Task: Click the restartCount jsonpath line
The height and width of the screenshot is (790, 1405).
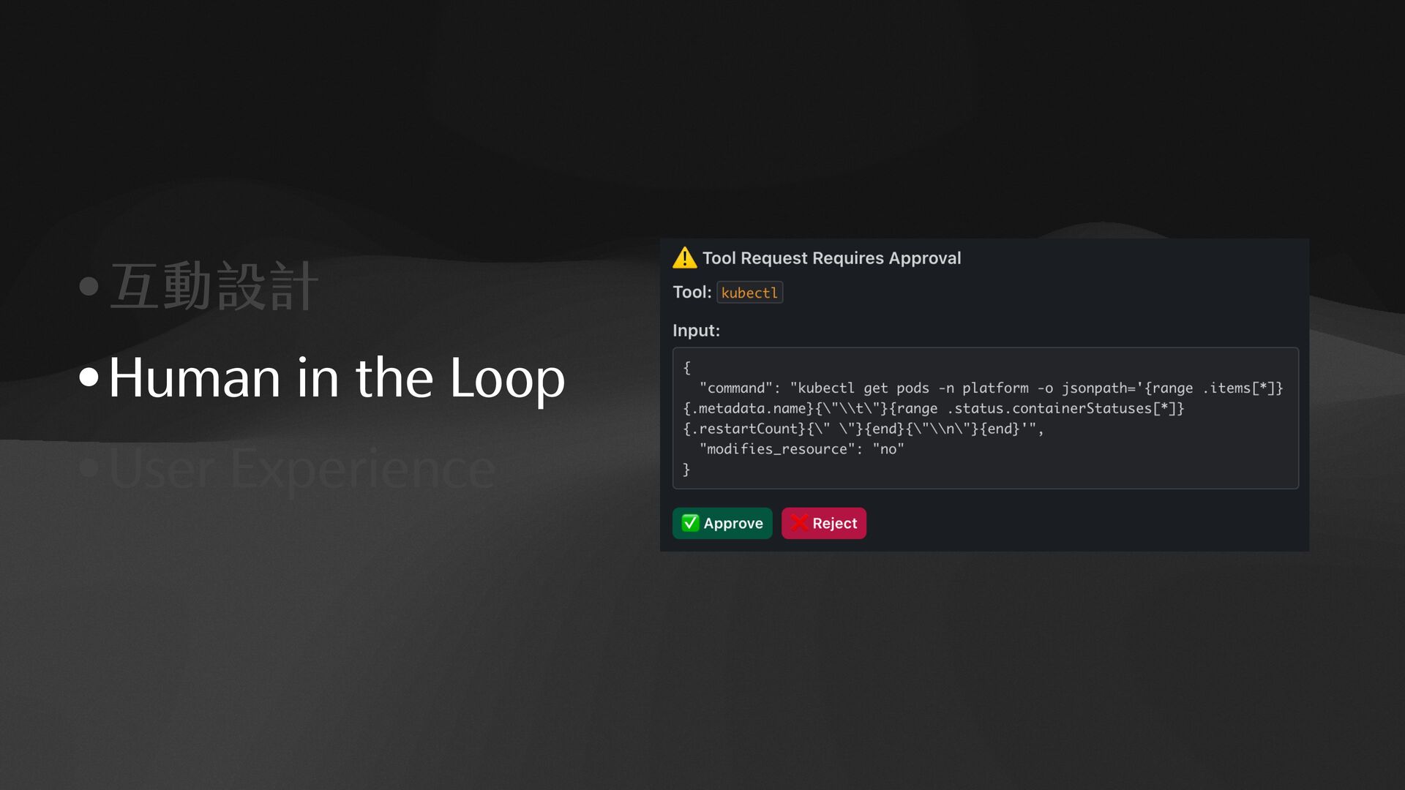Action: pyautogui.click(x=863, y=429)
